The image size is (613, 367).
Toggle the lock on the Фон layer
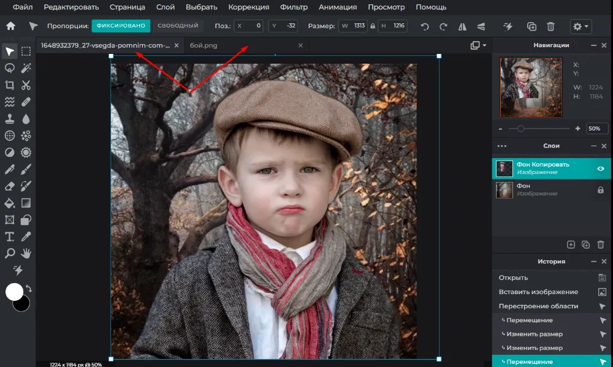pyautogui.click(x=601, y=190)
